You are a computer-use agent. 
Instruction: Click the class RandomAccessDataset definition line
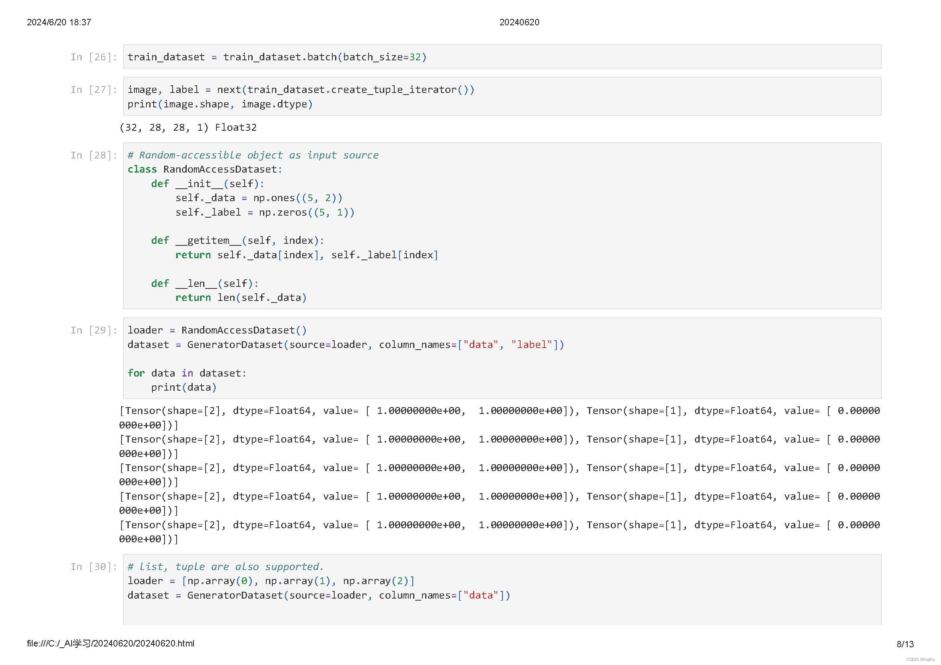(x=204, y=169)
